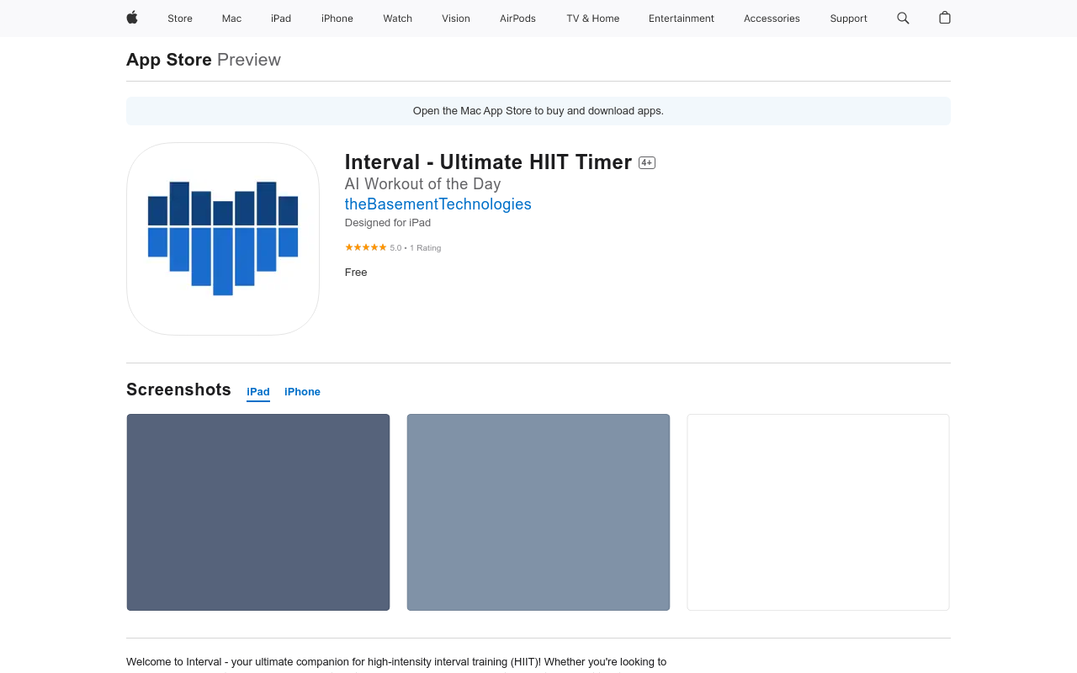Click the Interval - Ultimate HIIT Timer title

click(x=488, y=162)
